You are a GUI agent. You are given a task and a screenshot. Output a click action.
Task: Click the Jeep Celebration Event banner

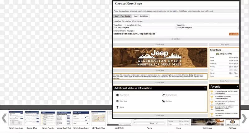(x=160, y=58)
